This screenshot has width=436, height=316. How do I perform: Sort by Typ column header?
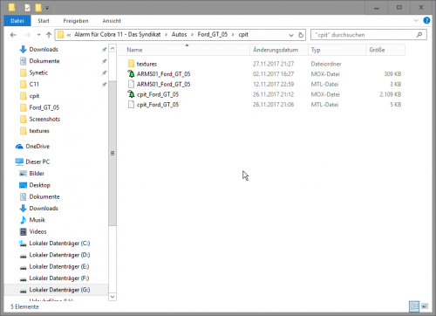click(x=337, y=50)
